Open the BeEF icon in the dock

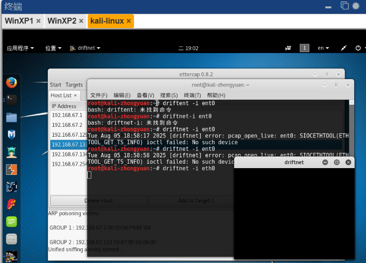tap(11, 187)
